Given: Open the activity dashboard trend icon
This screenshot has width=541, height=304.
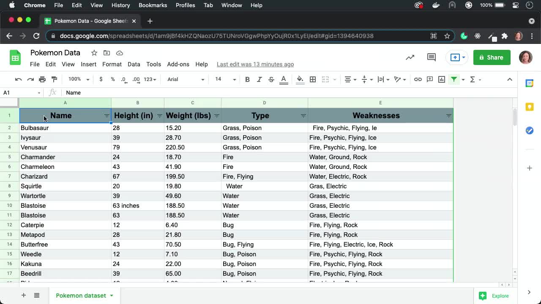Looking at the screenshot, I should 410,57.
